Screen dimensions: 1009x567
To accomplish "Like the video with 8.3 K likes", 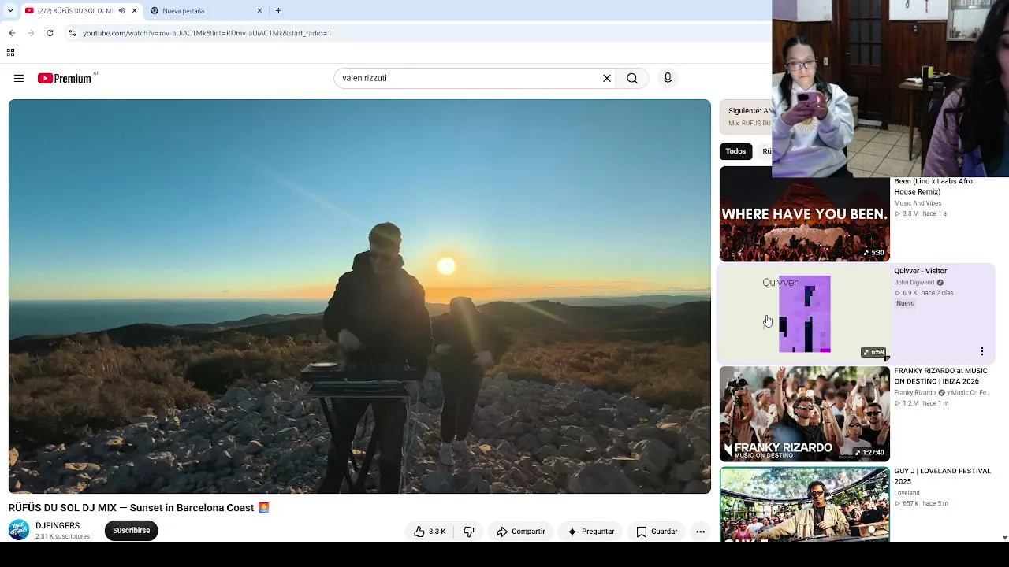I will point(430,532).
